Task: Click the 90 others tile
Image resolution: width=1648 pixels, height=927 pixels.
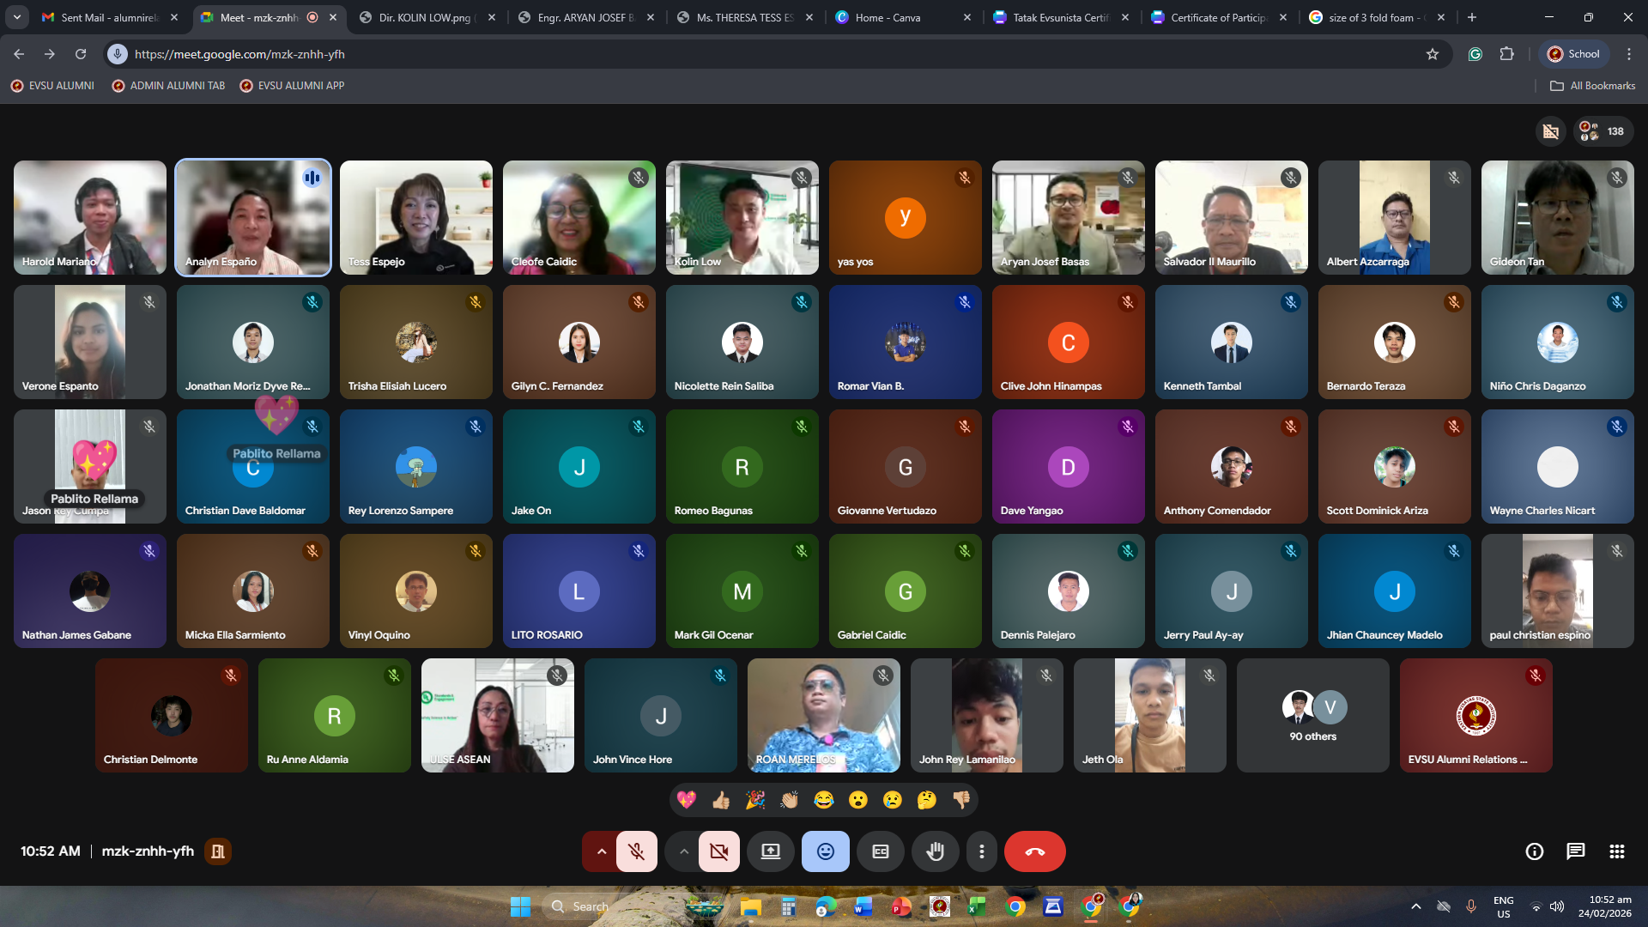Action: (1312, 716)
